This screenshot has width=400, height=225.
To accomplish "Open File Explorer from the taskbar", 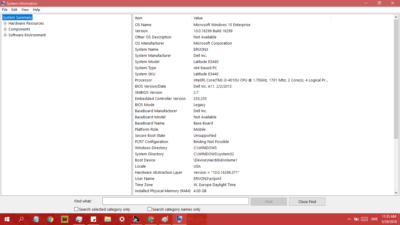I will click(108, 219).
